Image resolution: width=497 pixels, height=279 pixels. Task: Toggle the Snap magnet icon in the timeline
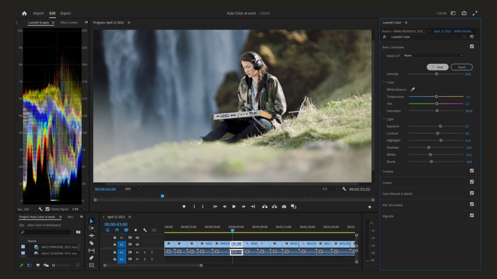coord(116,230)
